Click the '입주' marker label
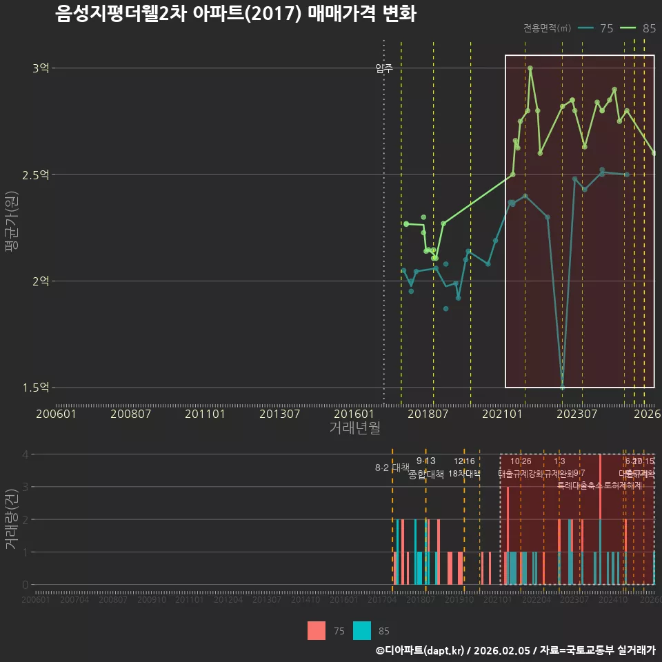The height and width of the screenshot is (662, 662). coord(384,68)
